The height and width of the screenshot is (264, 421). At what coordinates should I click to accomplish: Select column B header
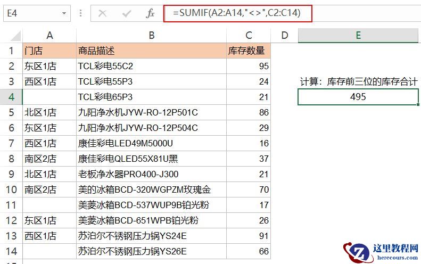click(x=152, y=35)
